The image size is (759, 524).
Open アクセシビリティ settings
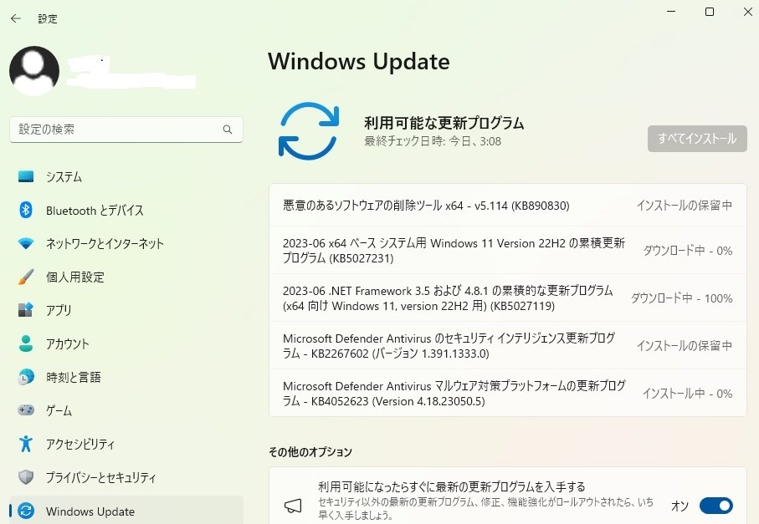pos(126,444)
